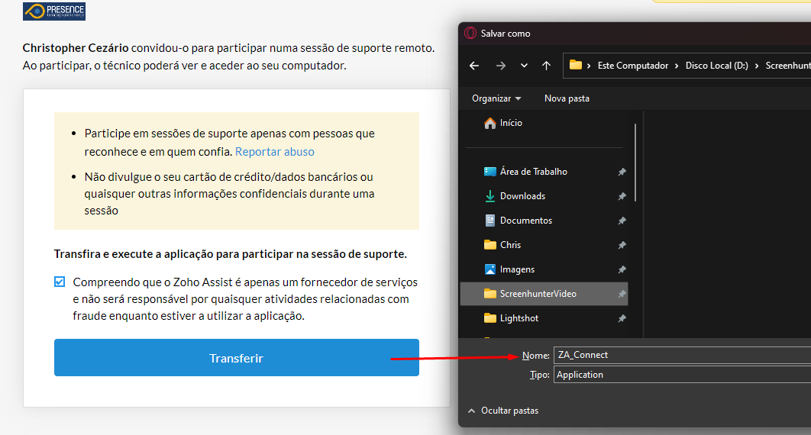Expand the chevron after Este Computador
811x435 pixels.
pyautogui.click(x=677, y=66)
